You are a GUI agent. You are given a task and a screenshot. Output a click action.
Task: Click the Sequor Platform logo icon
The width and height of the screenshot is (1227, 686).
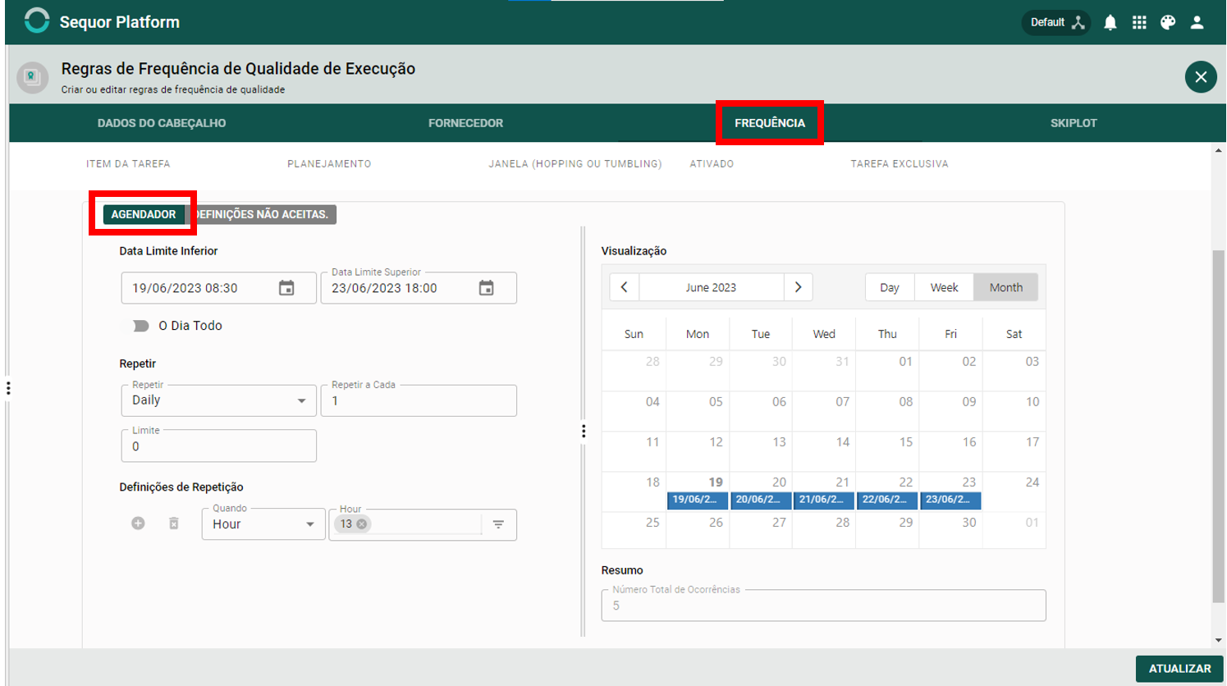pos(36,21)
